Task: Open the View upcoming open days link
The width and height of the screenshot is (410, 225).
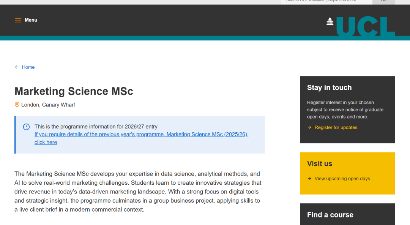Action: [x=342, y=179]
